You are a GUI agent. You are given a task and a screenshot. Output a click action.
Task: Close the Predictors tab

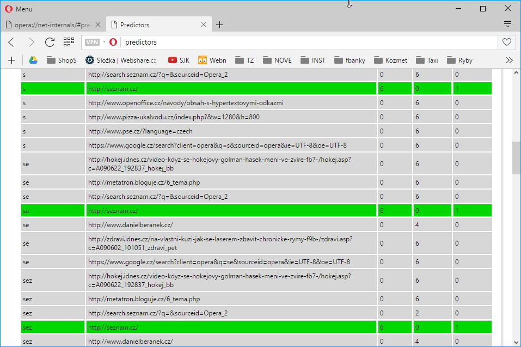click(204, 25)
